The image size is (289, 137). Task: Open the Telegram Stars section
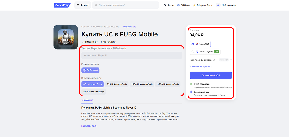coord(202,5)
